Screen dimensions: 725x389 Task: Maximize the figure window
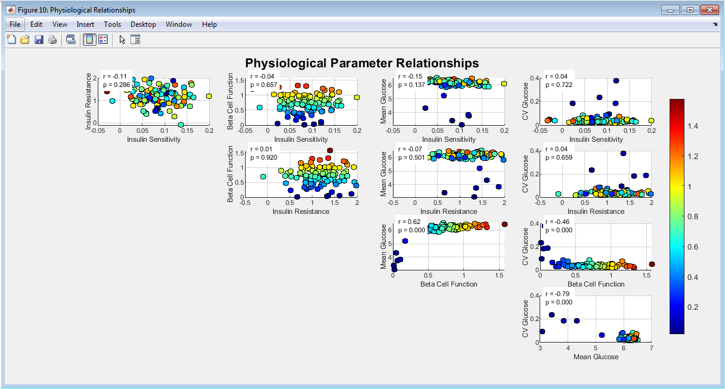[690, 10]
